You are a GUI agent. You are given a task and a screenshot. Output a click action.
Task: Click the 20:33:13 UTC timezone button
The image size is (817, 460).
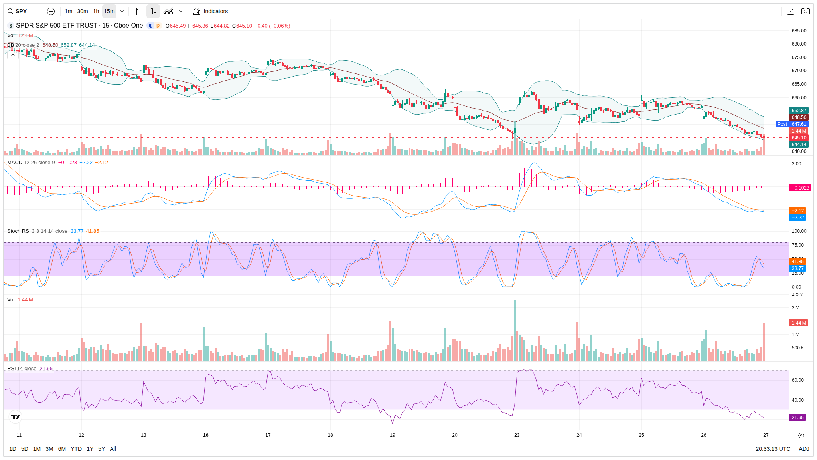point(773,449)
